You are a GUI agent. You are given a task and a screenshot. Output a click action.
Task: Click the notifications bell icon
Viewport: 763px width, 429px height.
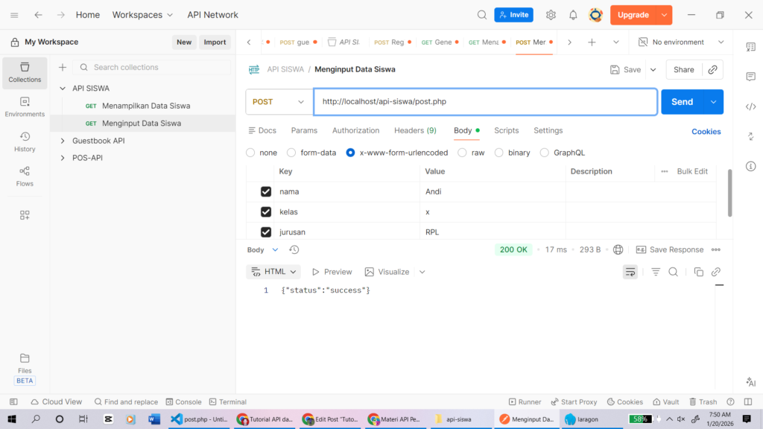(x=573, y=15)
